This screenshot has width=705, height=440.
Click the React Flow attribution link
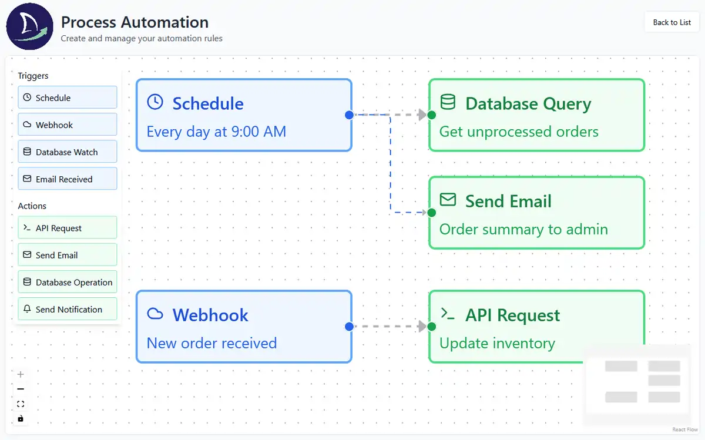[x=685, y=429]
